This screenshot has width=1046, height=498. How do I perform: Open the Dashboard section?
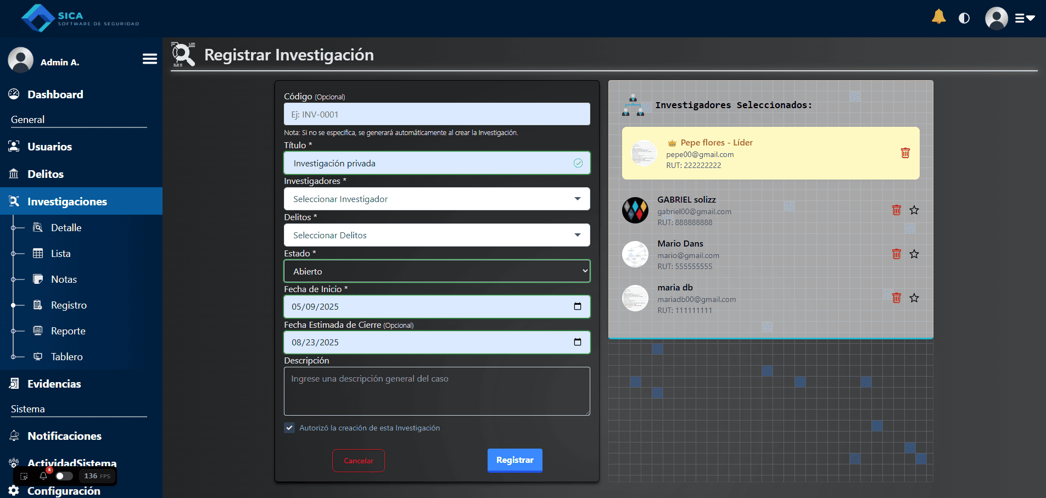(x=54, y=94)
